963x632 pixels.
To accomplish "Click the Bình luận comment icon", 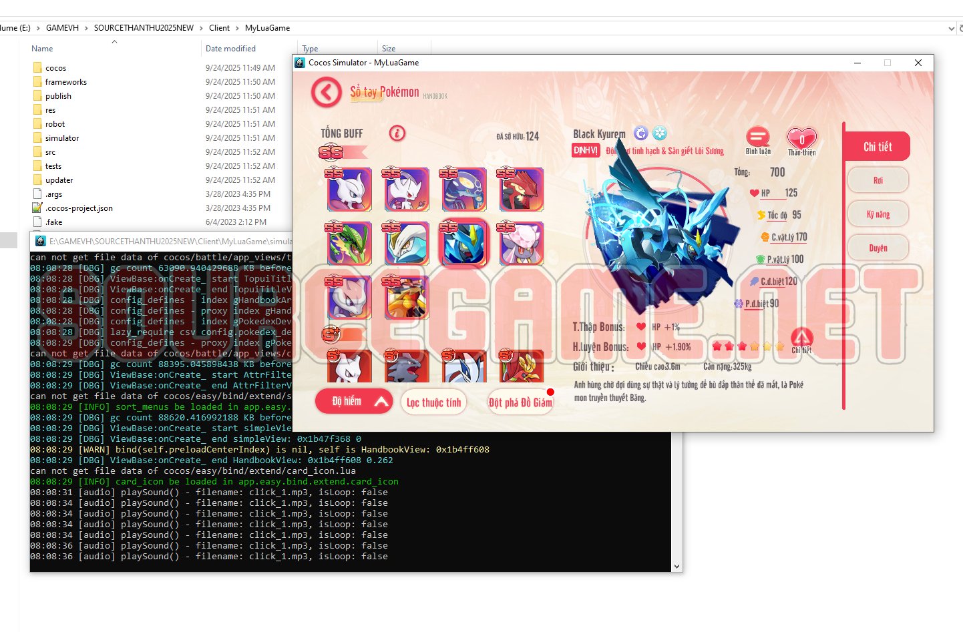I will 758,137.
